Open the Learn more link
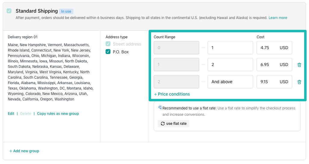This screenshot has height=164, width=309. click(278, 18)
